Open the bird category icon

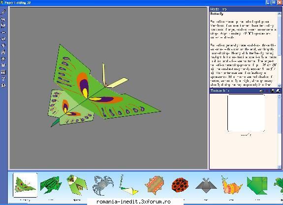click(x=3, y=26)
